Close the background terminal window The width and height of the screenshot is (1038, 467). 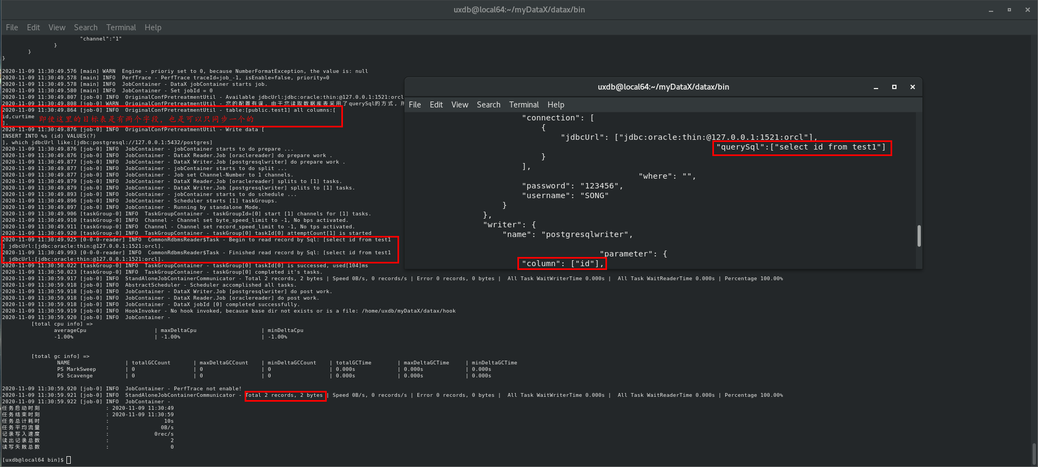pos(1028,10)
